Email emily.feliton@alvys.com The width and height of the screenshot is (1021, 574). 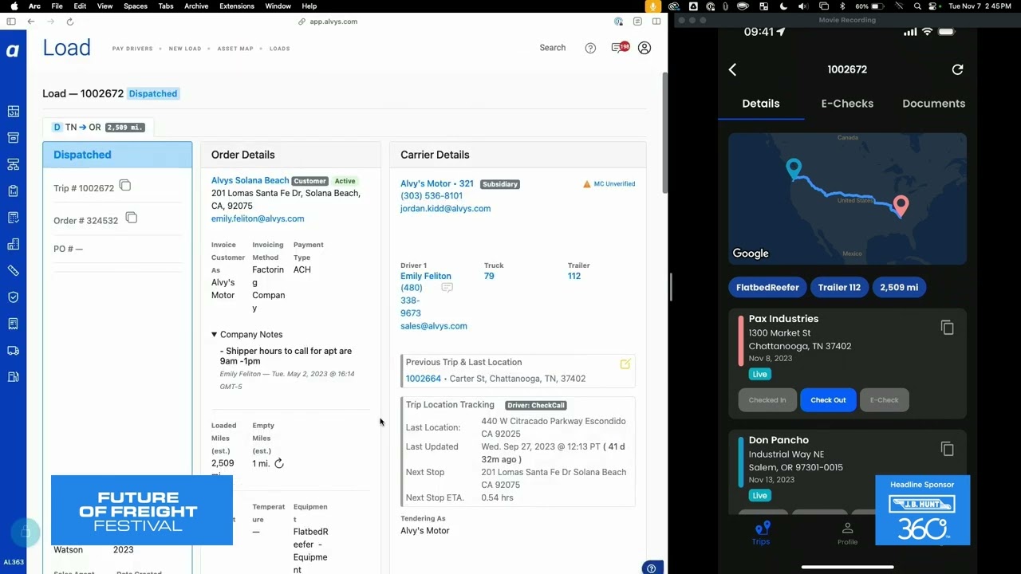click(x=258, y=218)
